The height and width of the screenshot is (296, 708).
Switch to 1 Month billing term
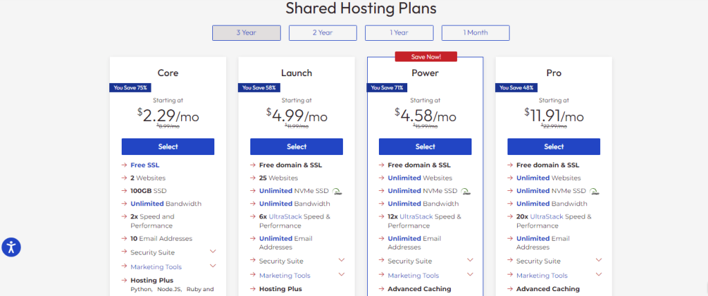(476, 33)
